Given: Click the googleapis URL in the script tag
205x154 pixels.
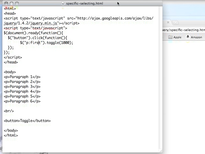Looking at the screenshot, I should tap(115, 18).
